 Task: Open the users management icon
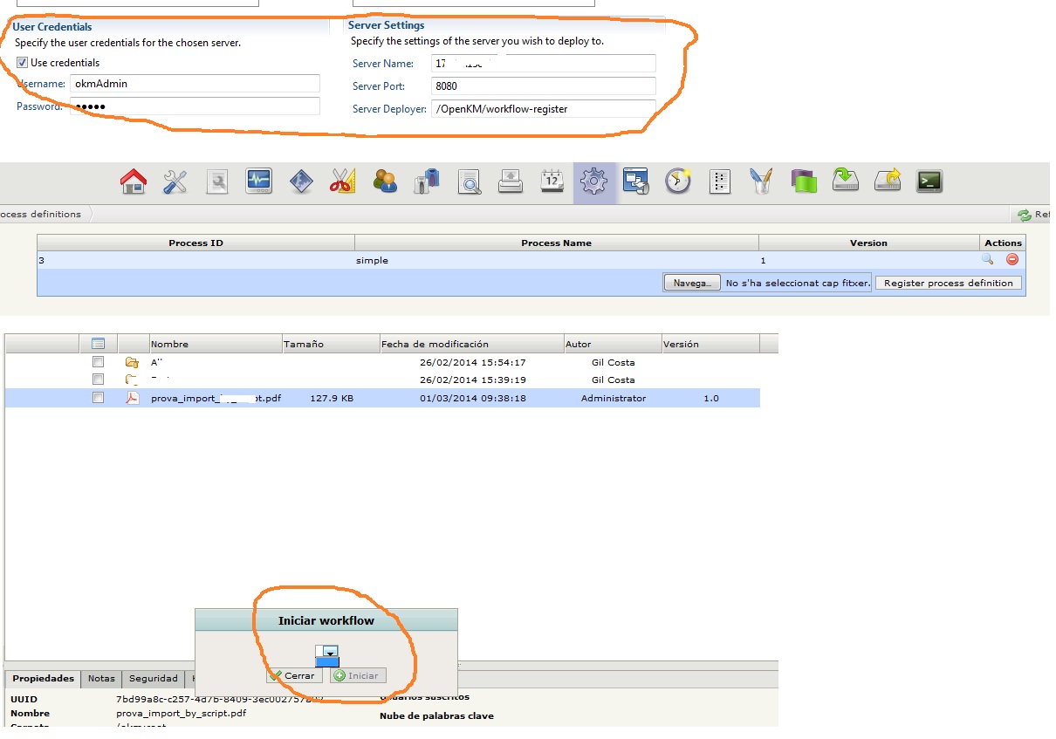[x=385, y=181]
